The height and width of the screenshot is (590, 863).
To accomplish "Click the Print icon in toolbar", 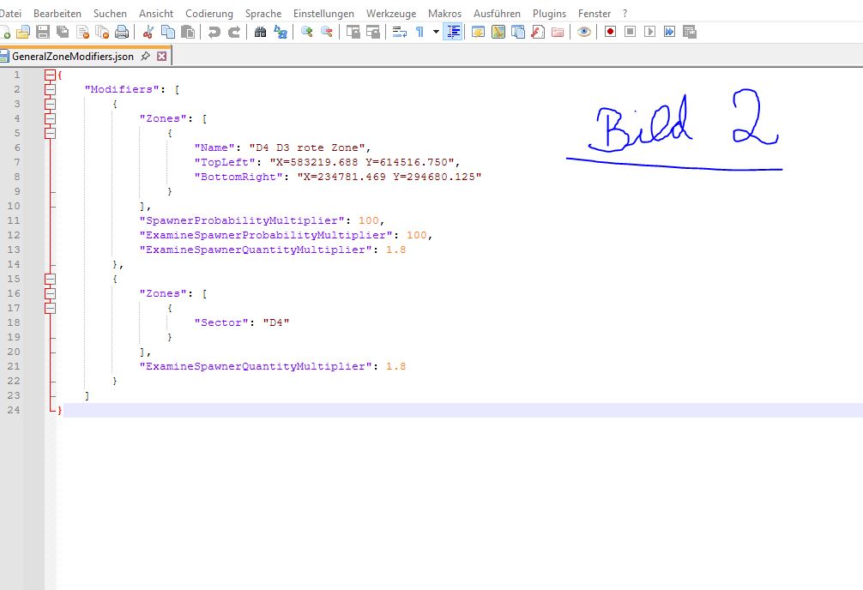I will [x=122, y=32].
